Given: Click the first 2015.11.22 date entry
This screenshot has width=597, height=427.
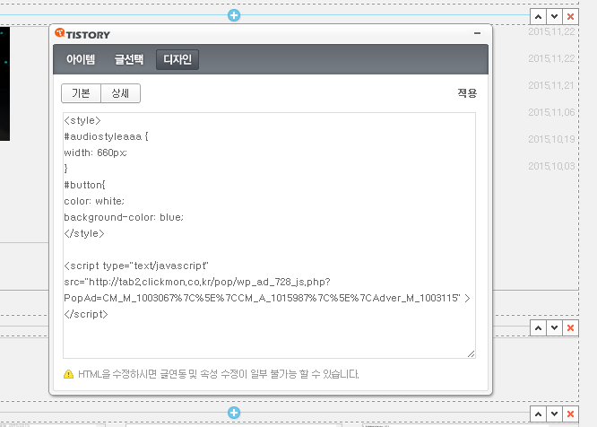Looking at the screenshot, I should [551, 31].
